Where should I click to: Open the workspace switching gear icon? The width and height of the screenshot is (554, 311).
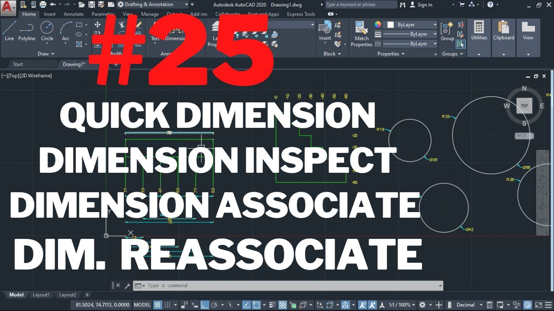point(422,305)
